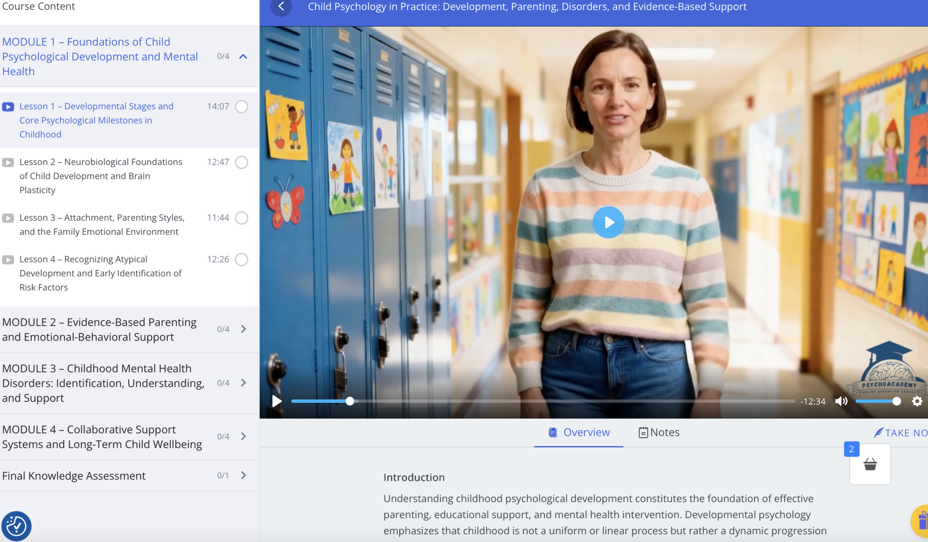Expand Module 2 Evidence-Based Parenting
The width and height of the screenshot is (928, 542).
[243, 329]
